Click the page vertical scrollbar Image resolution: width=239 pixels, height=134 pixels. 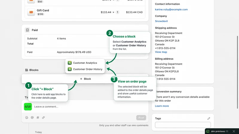tap(237, 72)
